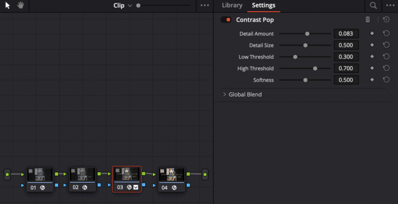398x204 pixels.
Task: Reset the Softness parameter
Action: (386, 80)
